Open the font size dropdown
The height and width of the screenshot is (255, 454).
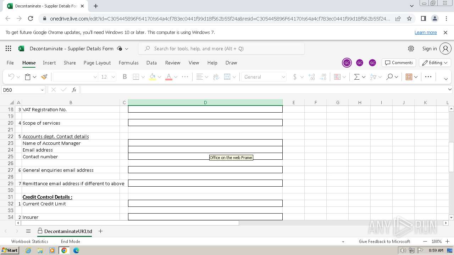coord(113,77)
